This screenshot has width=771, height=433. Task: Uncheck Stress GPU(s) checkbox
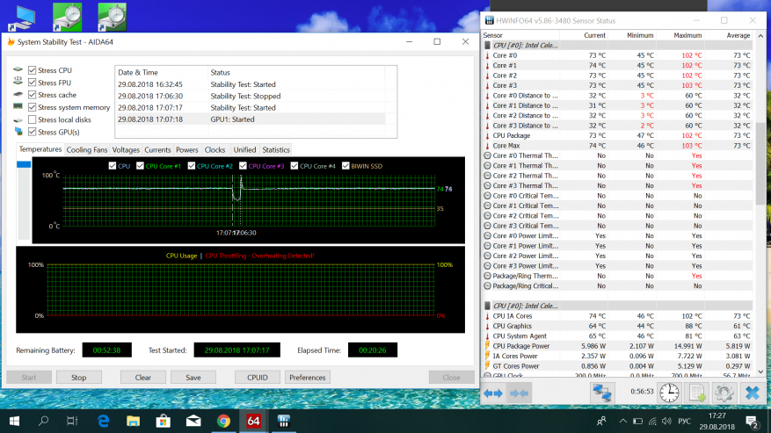[32, 132]
